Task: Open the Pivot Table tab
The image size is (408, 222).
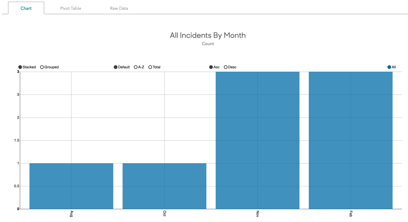Action: [71, 8]
